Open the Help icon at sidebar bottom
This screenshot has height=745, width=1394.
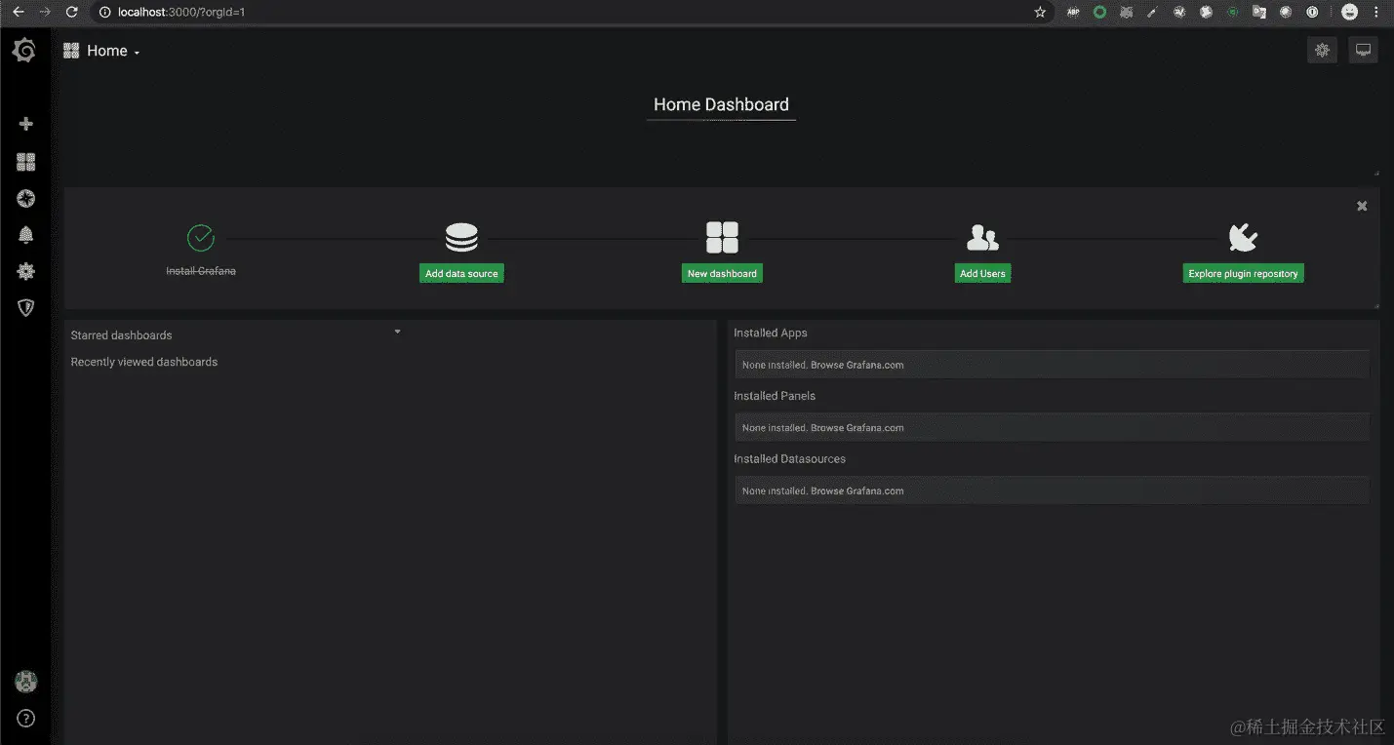point(25,718)
